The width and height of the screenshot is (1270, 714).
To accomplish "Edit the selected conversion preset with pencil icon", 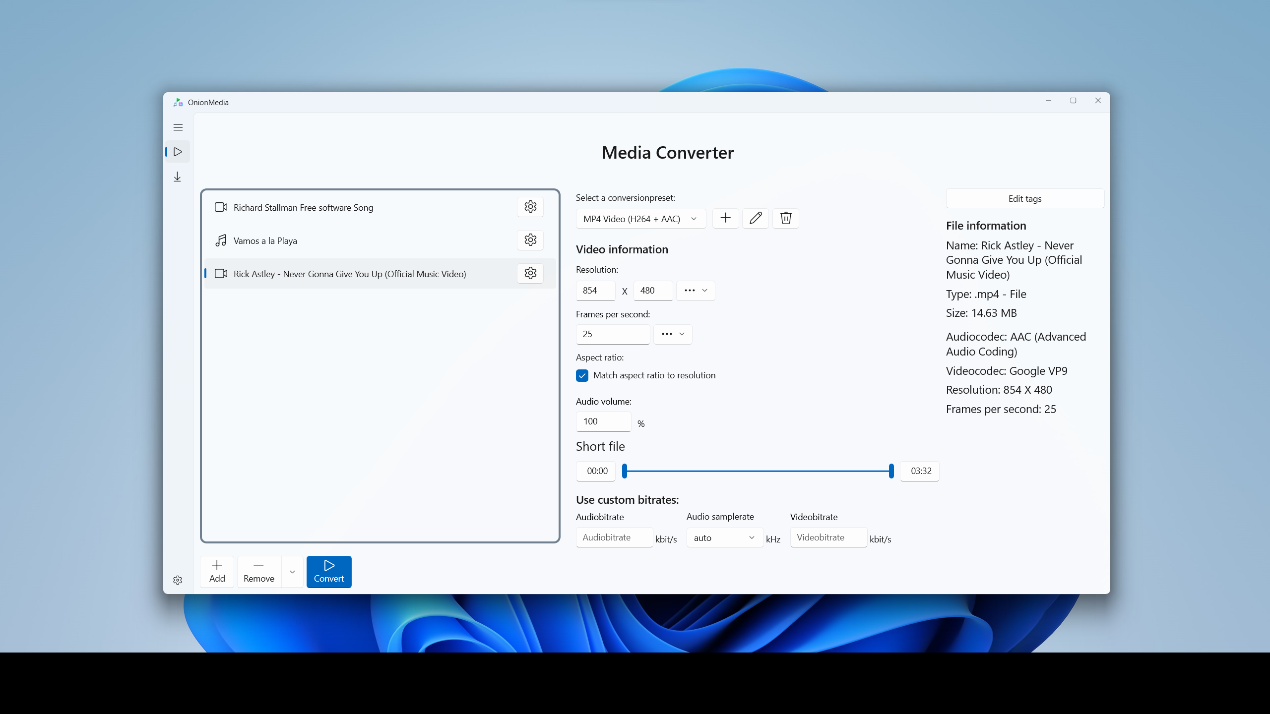I will (756, 218).
